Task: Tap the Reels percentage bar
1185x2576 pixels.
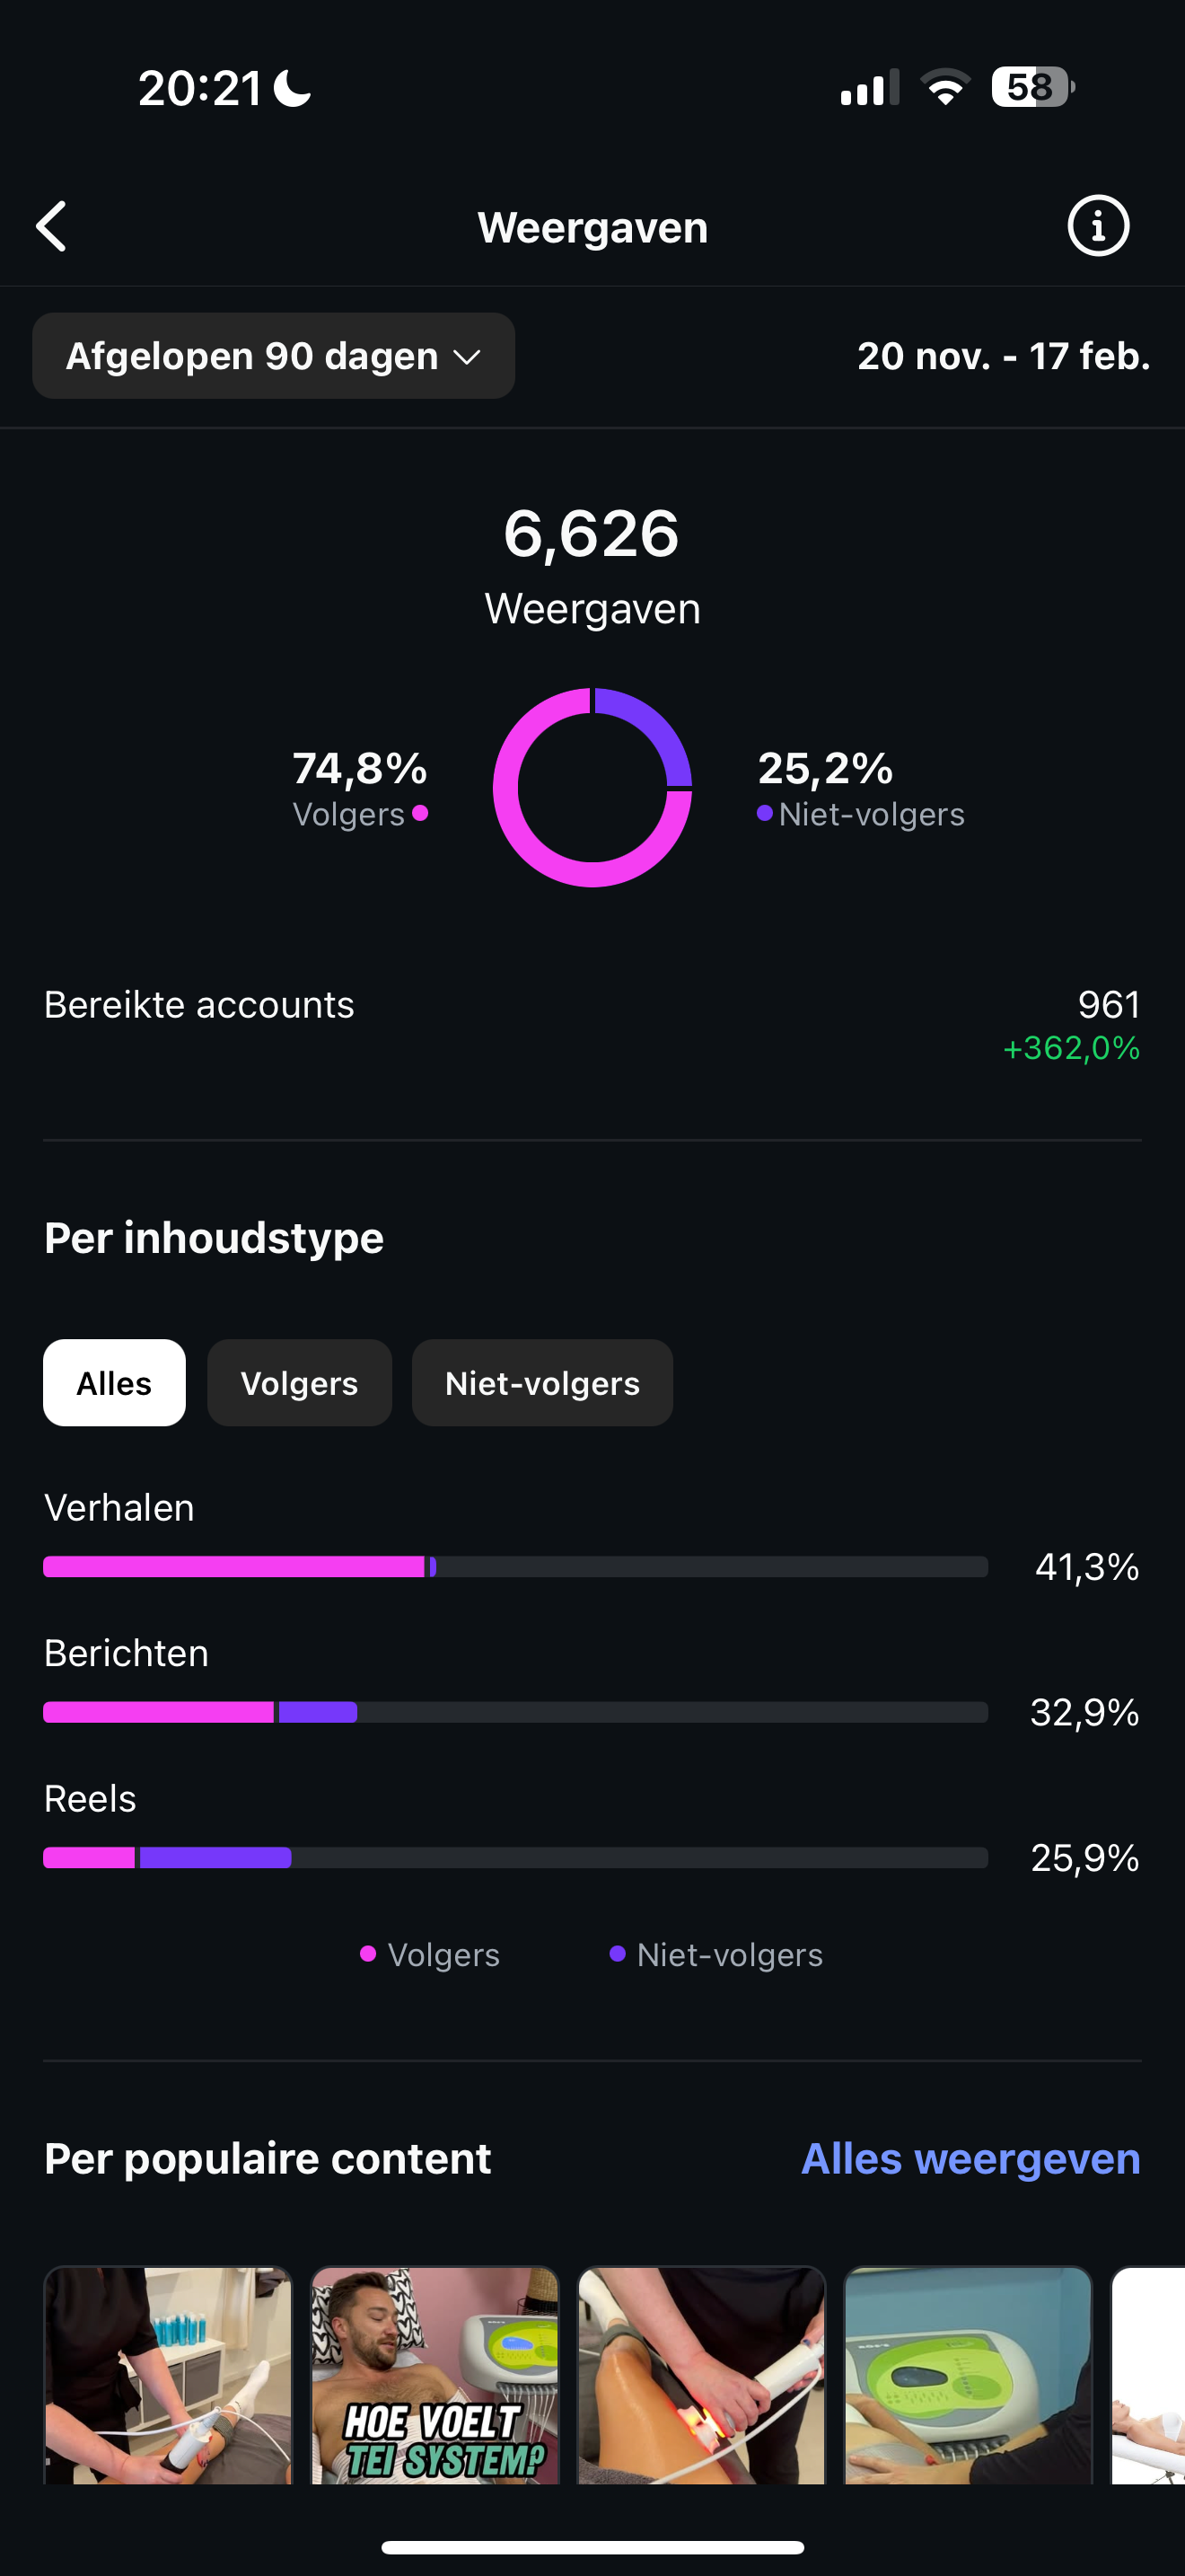Action: [514, 1858]
